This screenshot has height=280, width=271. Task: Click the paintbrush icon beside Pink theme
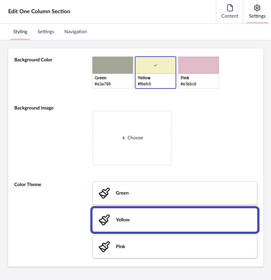click(x=104, y=247)
